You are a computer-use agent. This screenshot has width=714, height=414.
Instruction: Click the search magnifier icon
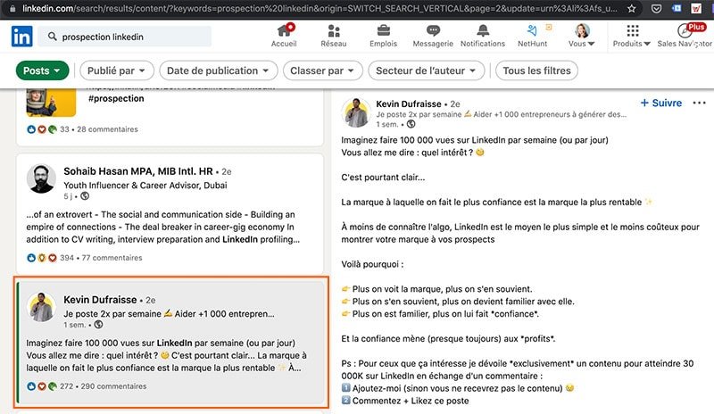[53, 37]
